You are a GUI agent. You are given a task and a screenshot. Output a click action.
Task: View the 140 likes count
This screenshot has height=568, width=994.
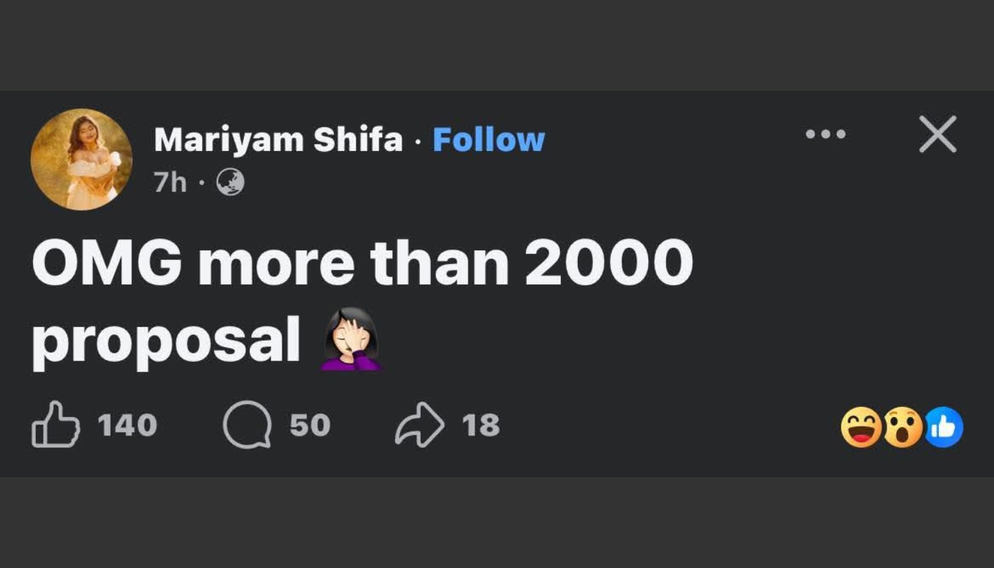(x=127, y=426)
